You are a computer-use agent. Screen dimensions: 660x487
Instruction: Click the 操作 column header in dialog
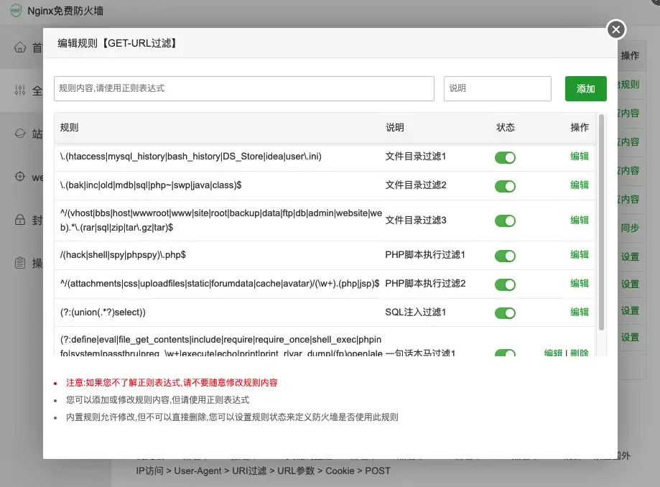tap(579, 128)
